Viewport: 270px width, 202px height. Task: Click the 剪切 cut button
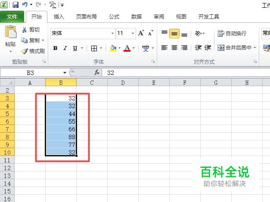[31, 30]
